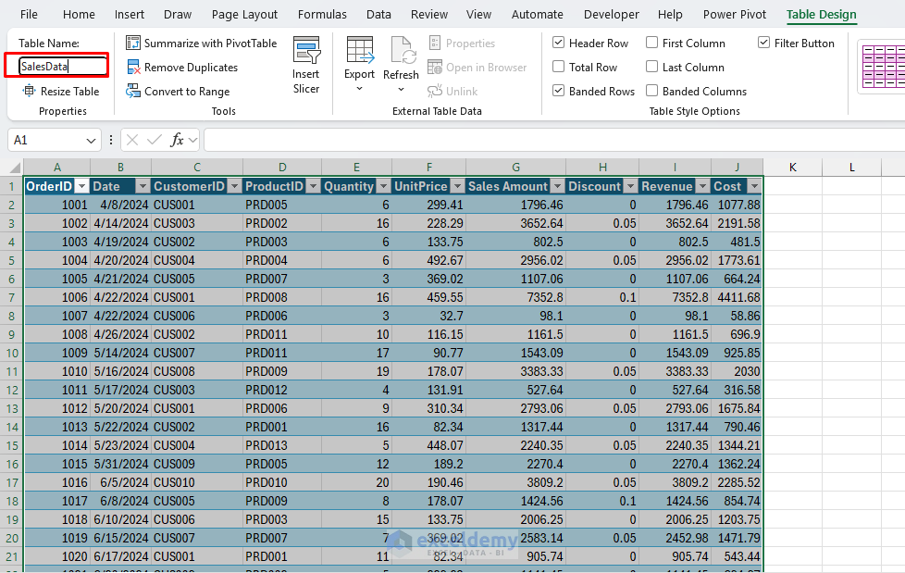
Task: Open the Export dropdown menu
Action: coord(359,88)
